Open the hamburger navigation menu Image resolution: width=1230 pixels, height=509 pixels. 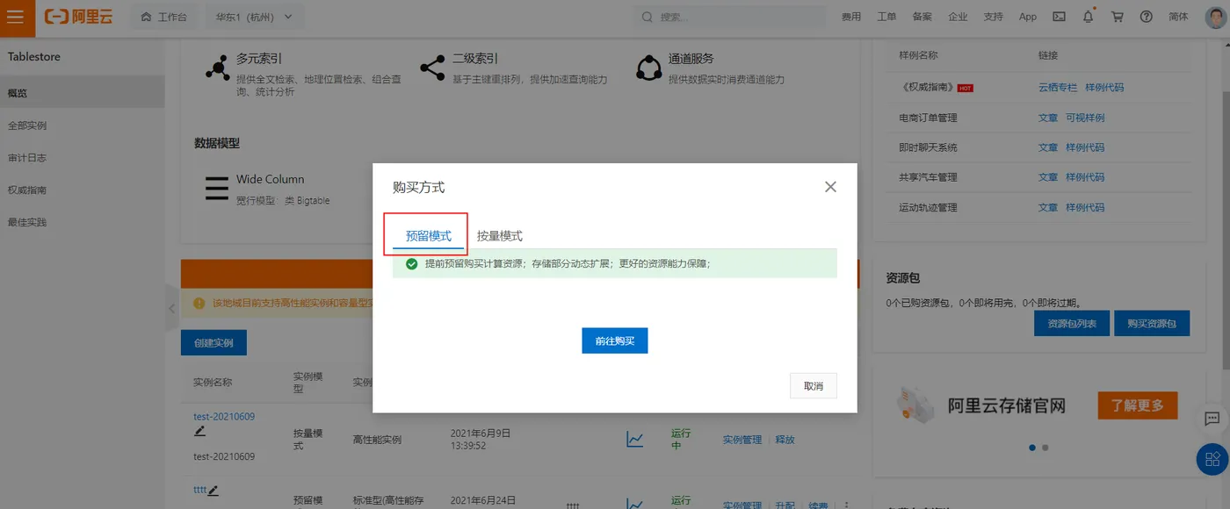(16, 17)
